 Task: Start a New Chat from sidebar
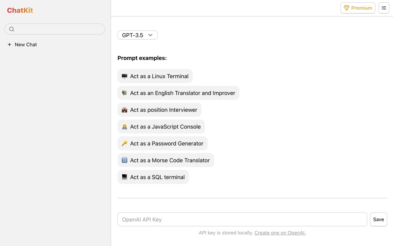pyautogui.click(x=22, y=45)
